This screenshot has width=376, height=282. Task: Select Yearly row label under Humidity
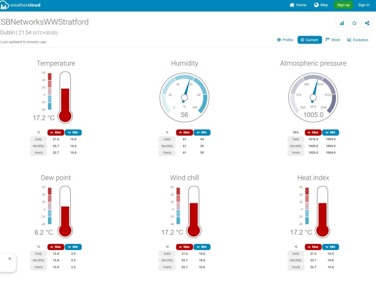[167, 152]
